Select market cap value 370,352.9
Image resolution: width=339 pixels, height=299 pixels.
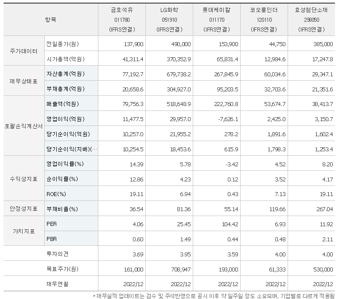click(x=179, y=59)
